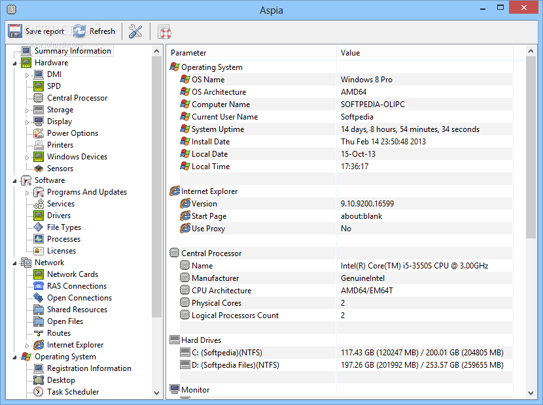Expand the Windows Devices node

27,157
